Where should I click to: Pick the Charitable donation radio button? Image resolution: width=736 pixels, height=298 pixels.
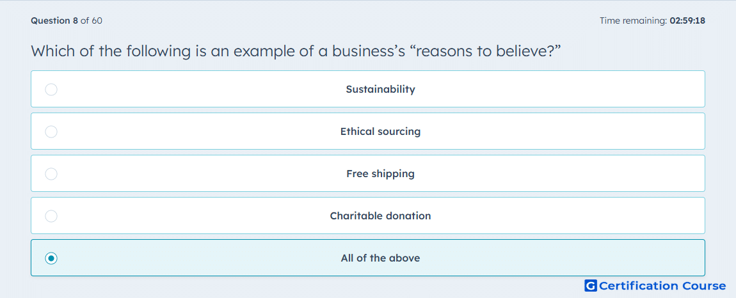tap(51, 216)
